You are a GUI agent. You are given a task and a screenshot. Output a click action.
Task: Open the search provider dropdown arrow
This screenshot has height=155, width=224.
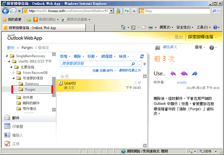[x=219, y=11]
